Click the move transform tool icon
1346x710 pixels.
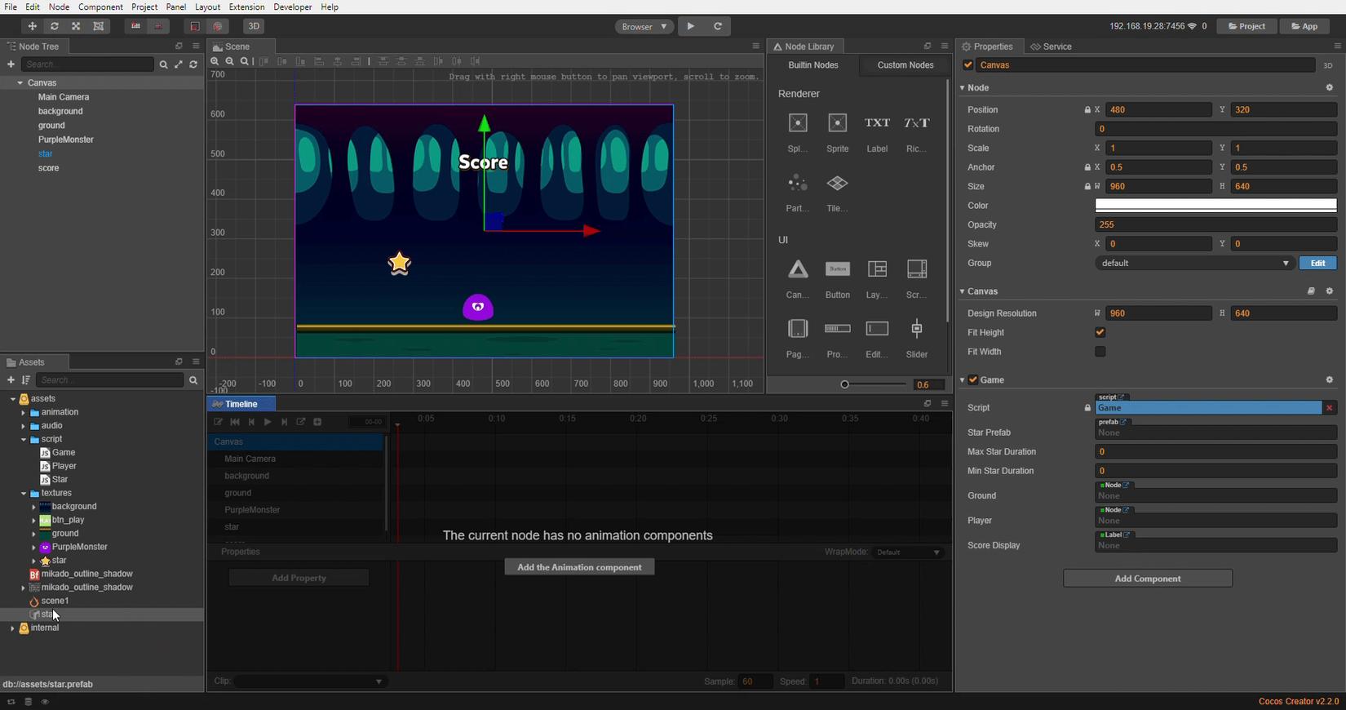[32, 26]
